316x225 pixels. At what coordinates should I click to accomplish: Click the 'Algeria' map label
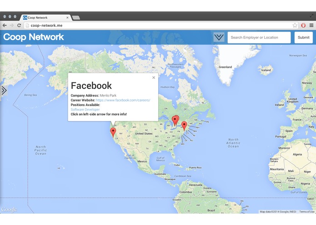click(x=297, y=154)
